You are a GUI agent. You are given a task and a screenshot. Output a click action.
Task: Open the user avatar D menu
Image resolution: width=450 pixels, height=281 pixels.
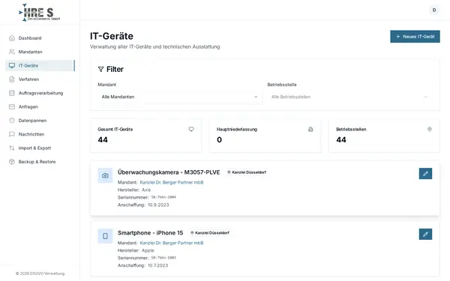point(434,10)
